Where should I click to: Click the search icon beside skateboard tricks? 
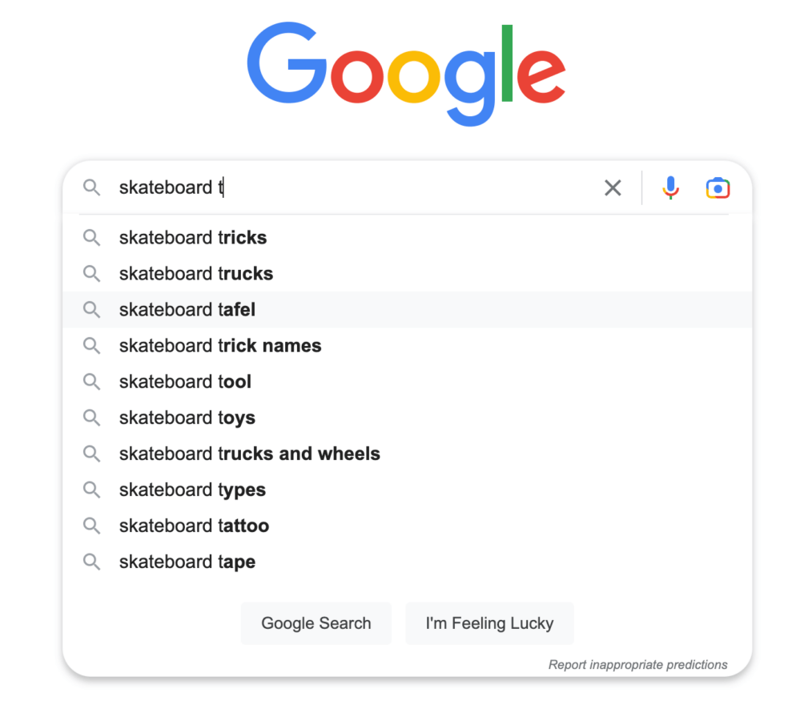tap(91, 237)
